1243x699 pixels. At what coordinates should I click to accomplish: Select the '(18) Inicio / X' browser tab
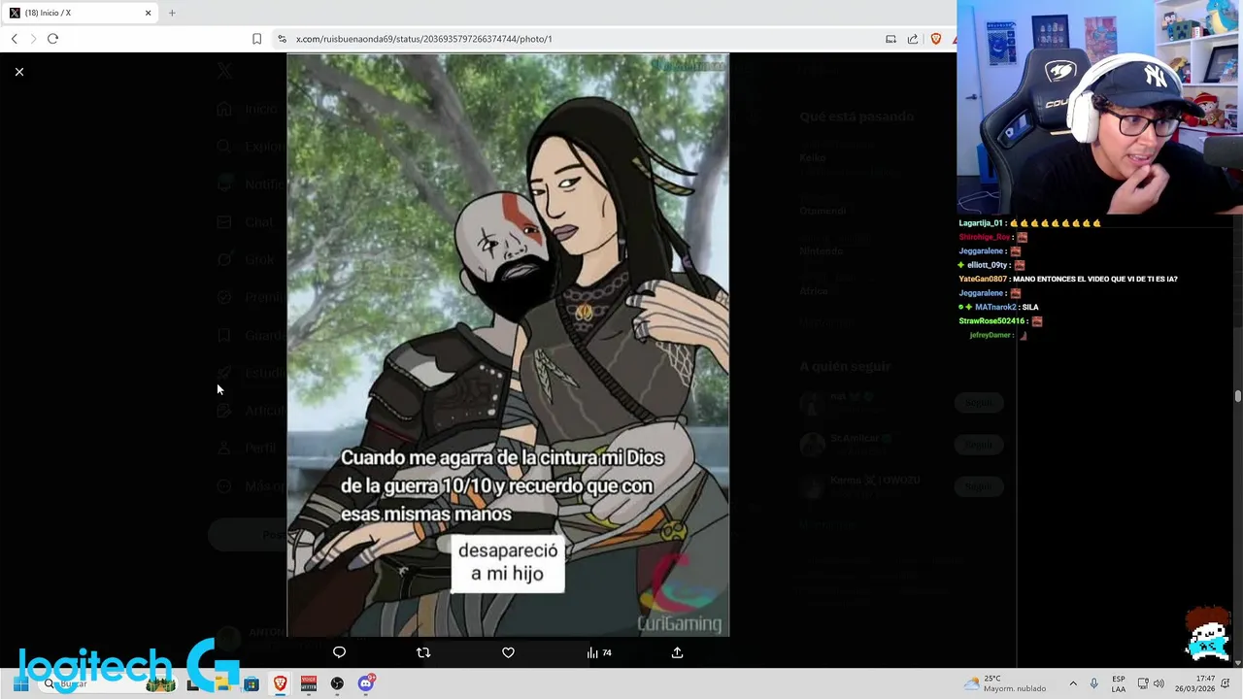(x=80, y=13)
